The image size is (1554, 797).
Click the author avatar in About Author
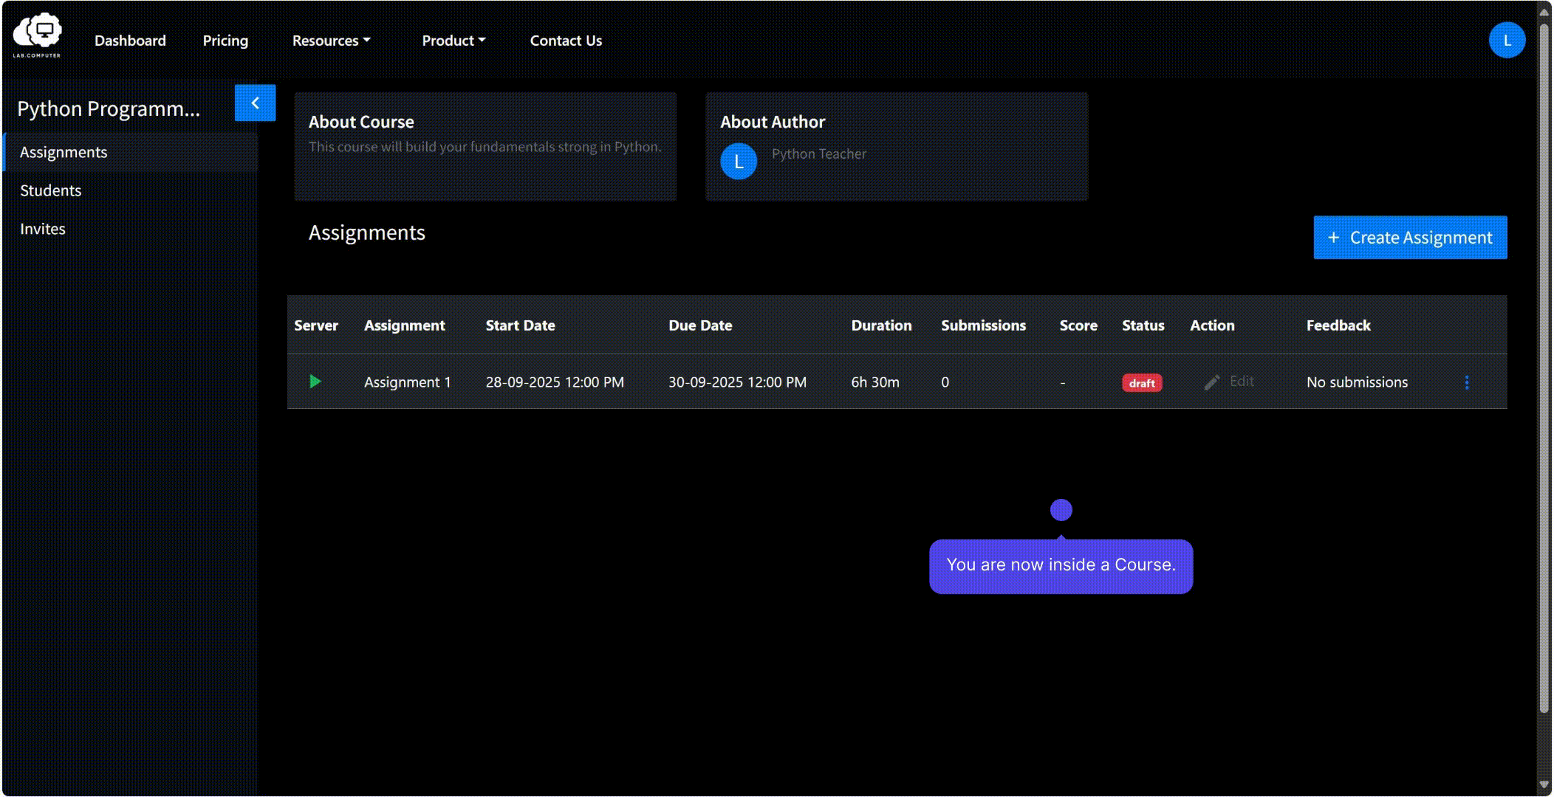coord(739,162)
